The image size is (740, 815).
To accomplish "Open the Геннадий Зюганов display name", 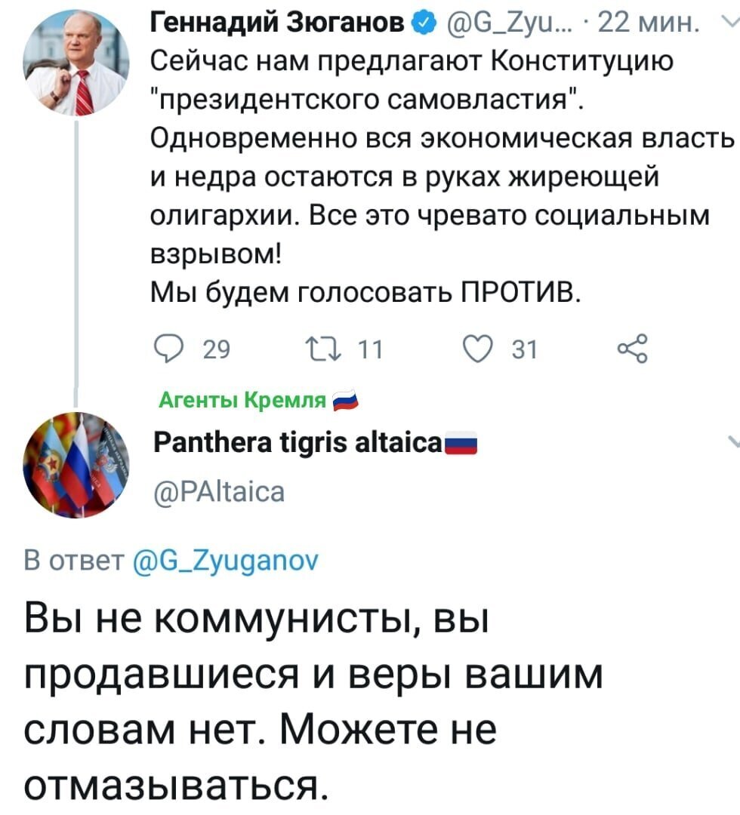I will pyautogui.click(x=278, y=23).
